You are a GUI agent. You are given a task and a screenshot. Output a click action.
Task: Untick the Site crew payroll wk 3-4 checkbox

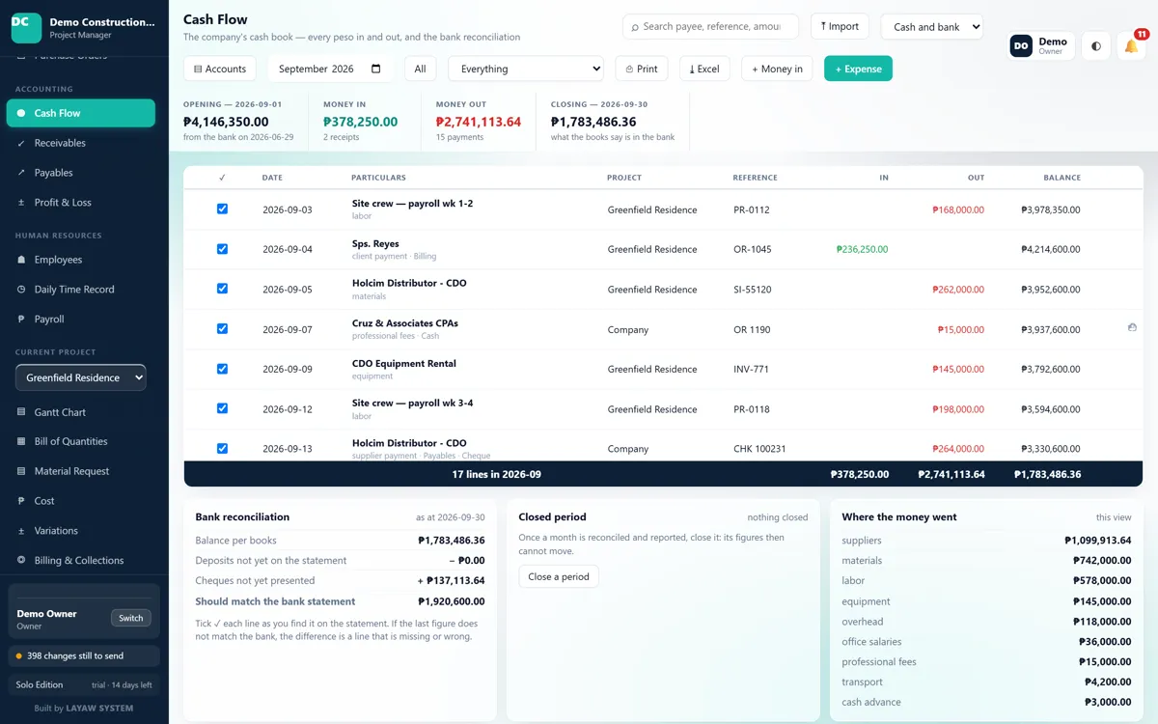(222, 408)
